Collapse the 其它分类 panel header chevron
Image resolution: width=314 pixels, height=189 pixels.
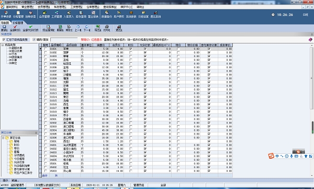pos(36,132)
